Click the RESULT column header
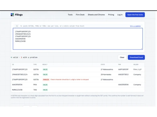This screenshot has width=157, height=117. (45, 65)
